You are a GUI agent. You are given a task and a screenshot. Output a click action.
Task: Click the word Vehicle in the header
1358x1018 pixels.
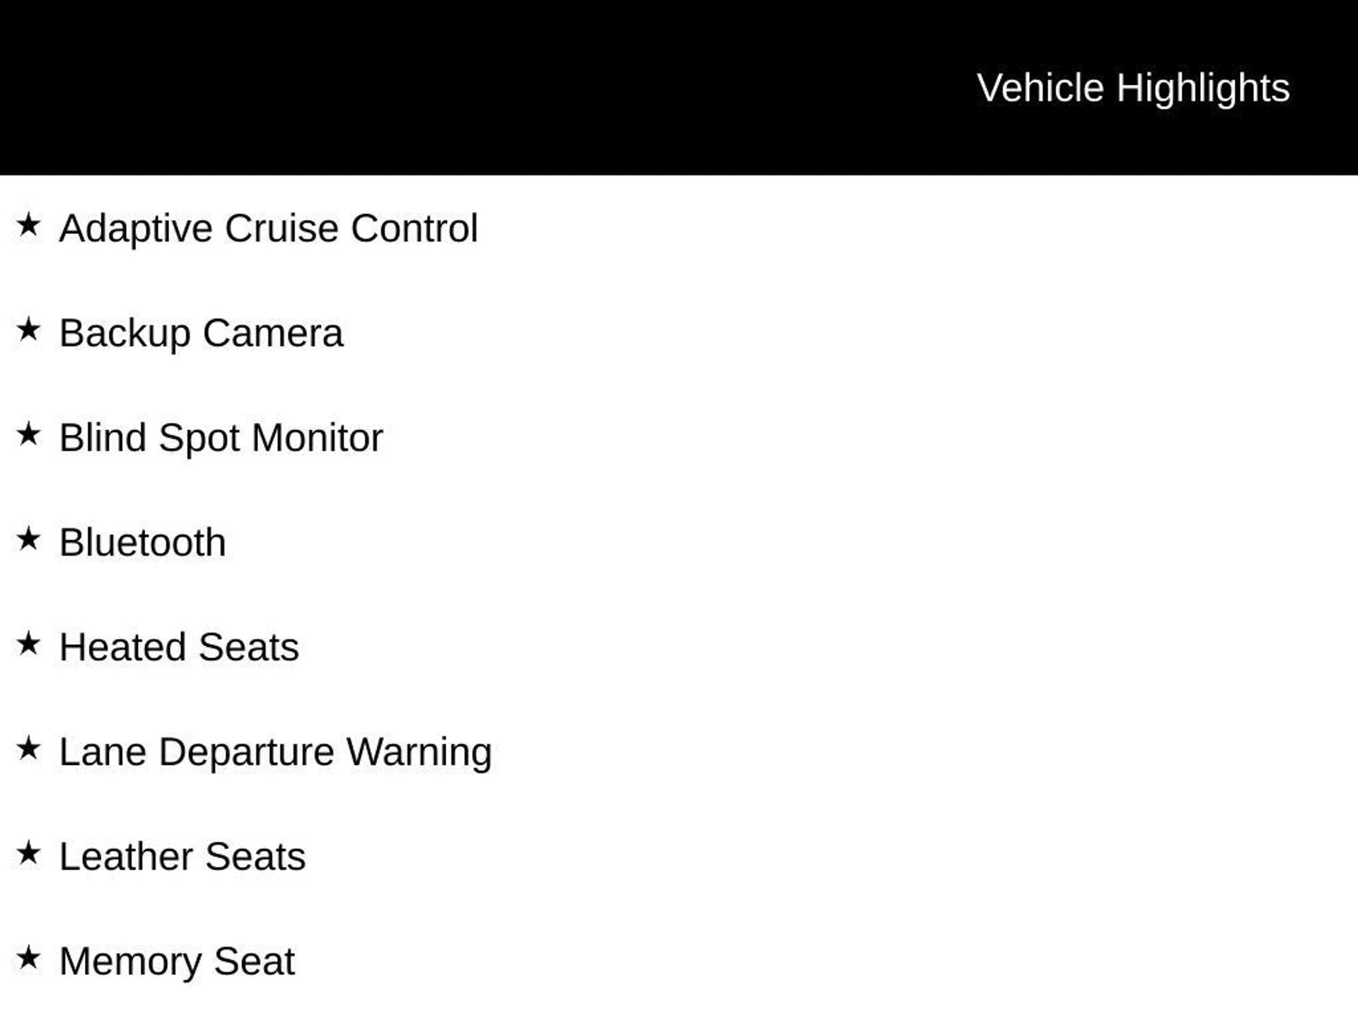click(1040, 88)
